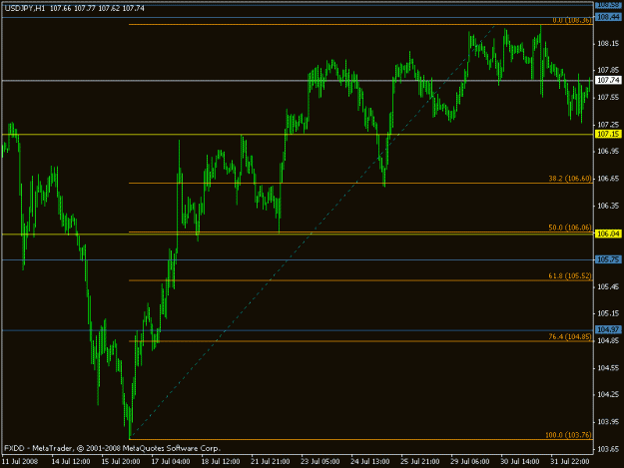Click the blue 108.44 price tag
Viewport: 624px width, 468px height.
pos(608,17)
